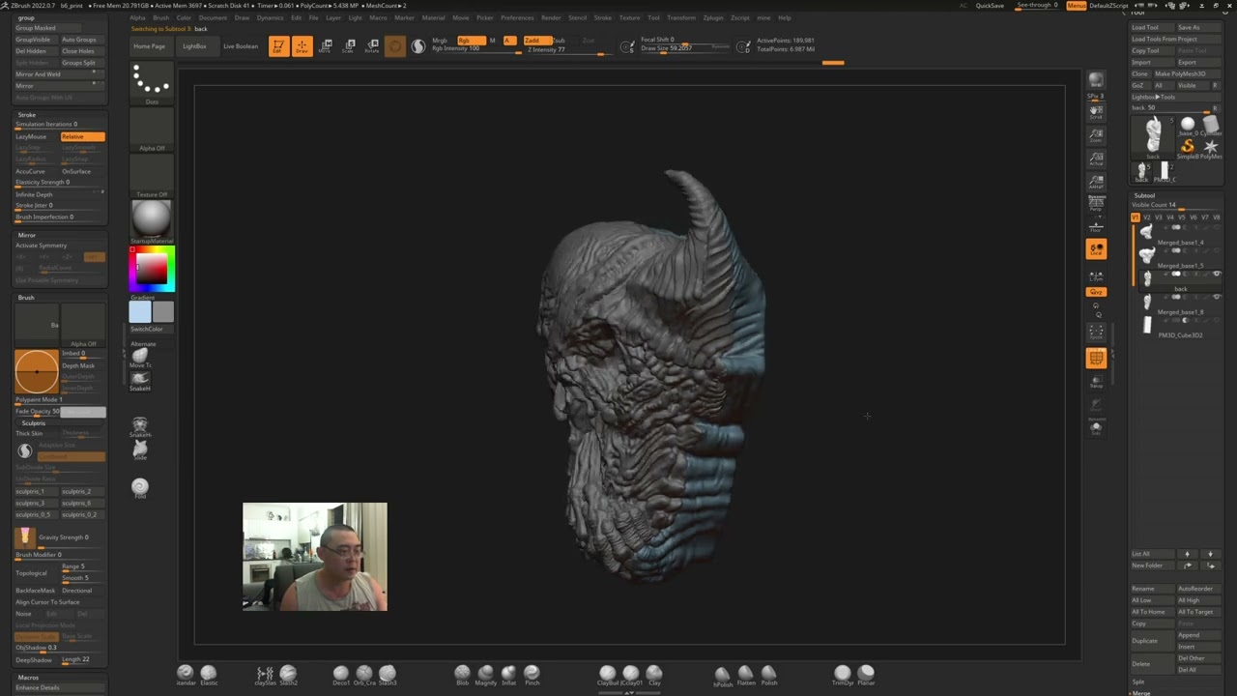1237x696 pixels.
Task: Open the Dots stroke type picker
Action: pos(152,83)
